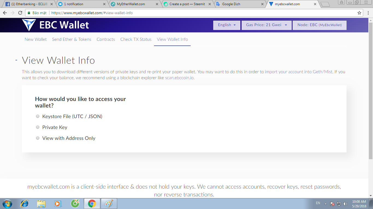This screenshot has width=373, height=209.
Task: Select the View Wallet Info tab
Action: tap(172, 39)
